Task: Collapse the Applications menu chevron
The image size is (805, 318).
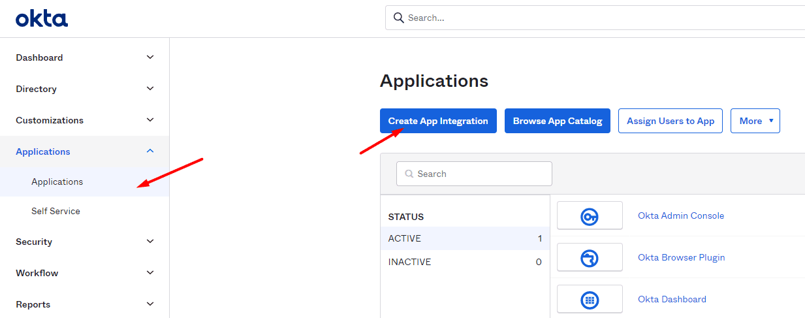Action: 150,151
